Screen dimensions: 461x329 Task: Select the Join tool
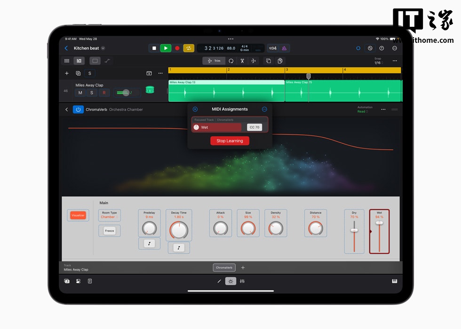[254, 61]
